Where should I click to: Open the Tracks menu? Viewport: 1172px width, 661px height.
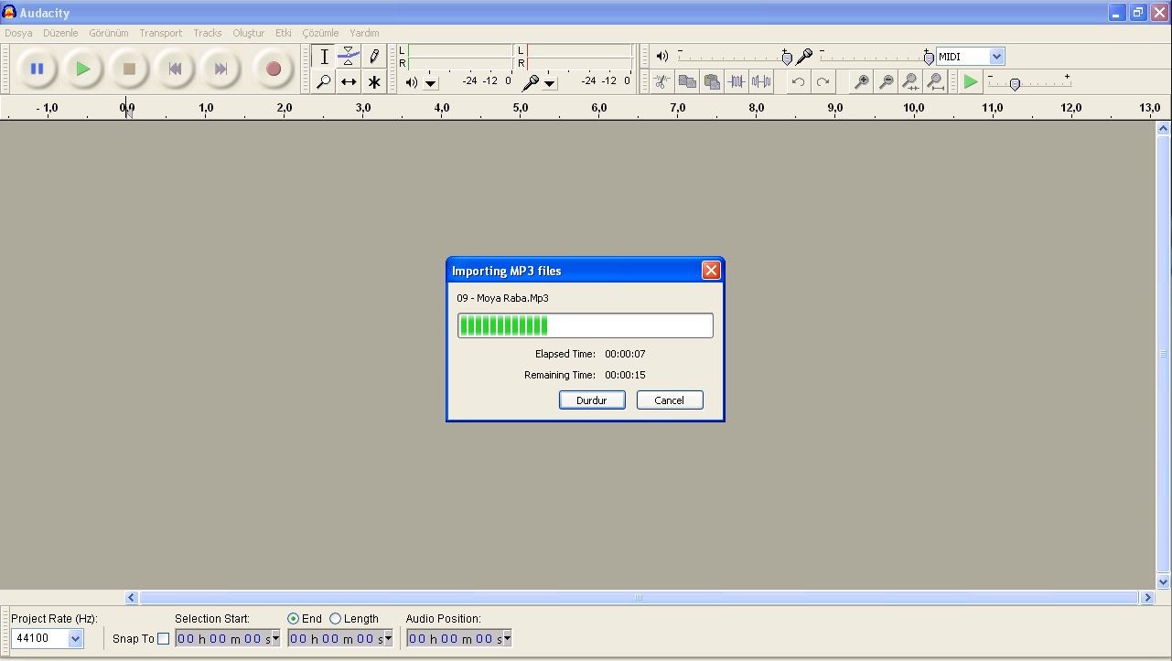[208, 33]
